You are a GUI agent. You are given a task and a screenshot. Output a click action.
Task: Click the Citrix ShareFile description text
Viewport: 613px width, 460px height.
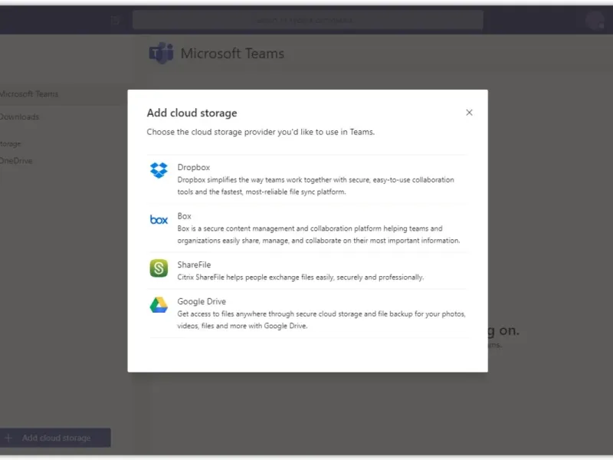point(300,278)
